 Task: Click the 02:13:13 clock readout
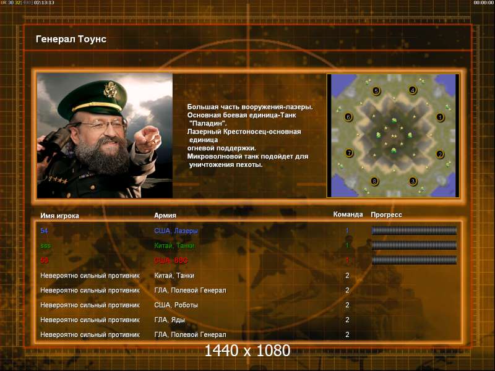point(44,2)
